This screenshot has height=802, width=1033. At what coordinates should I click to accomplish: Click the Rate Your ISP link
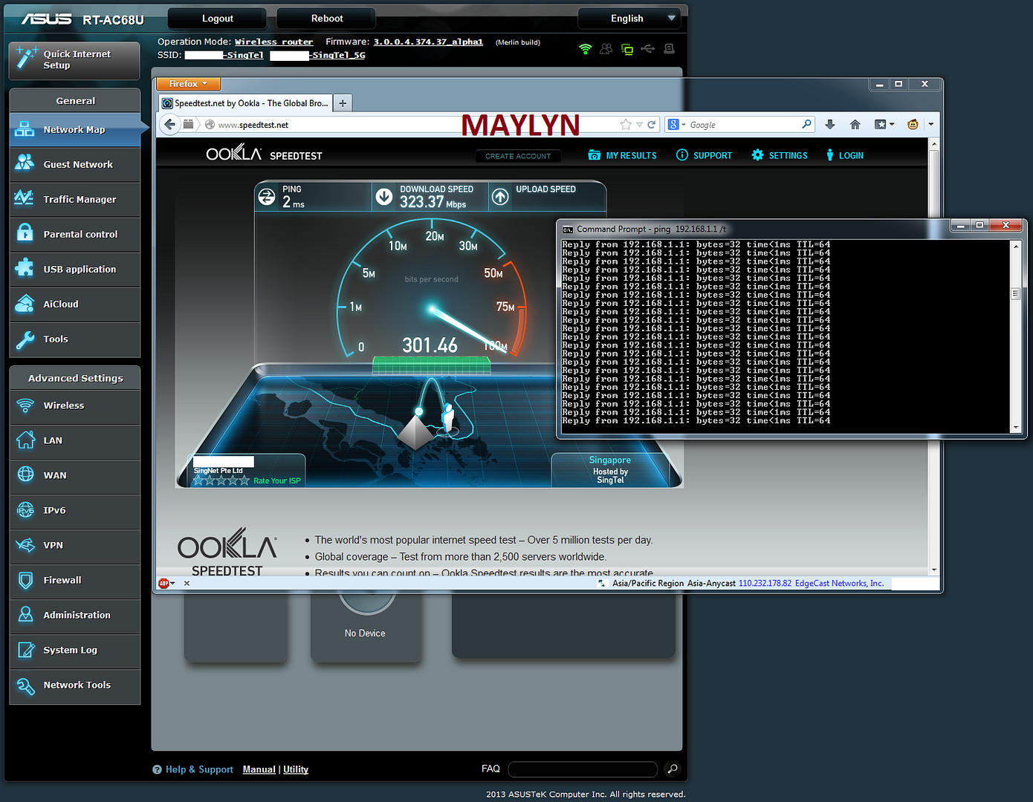pyautogui.click(x=276, y=481)
